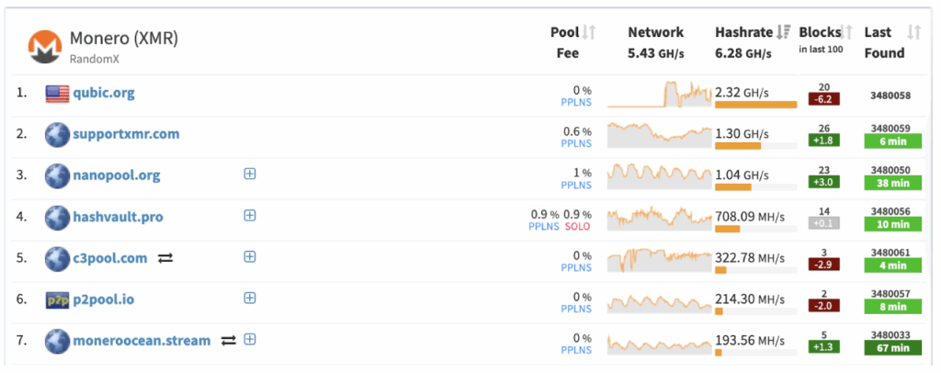The image size is (941, 373).
Task: Expand details for nanopool.org row
Action: pyautogui.click(x=250, y=174)
